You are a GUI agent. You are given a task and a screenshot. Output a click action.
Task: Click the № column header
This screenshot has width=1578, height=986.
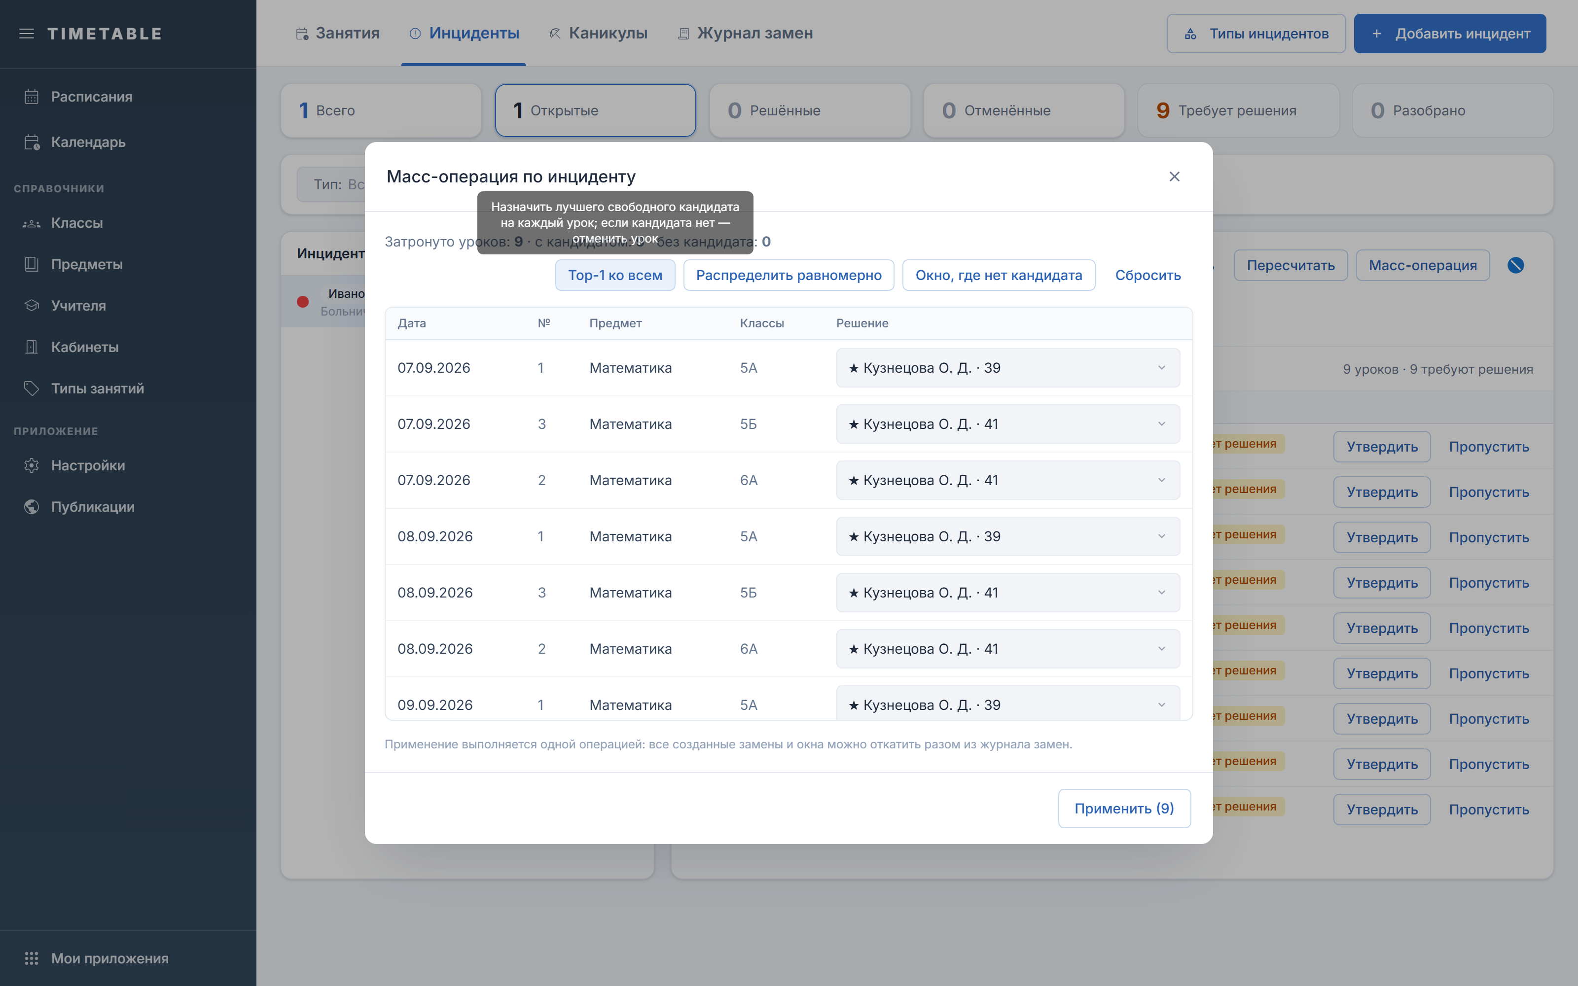(x=544, y=323)
